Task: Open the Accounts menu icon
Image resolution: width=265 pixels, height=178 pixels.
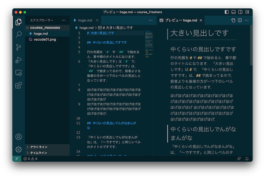Action: [x=18, y=137]
